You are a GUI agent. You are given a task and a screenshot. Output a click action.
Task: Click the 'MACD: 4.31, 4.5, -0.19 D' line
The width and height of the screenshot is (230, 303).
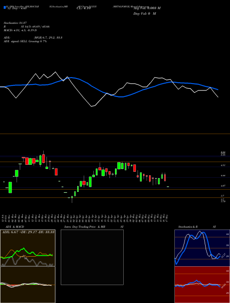20,30
